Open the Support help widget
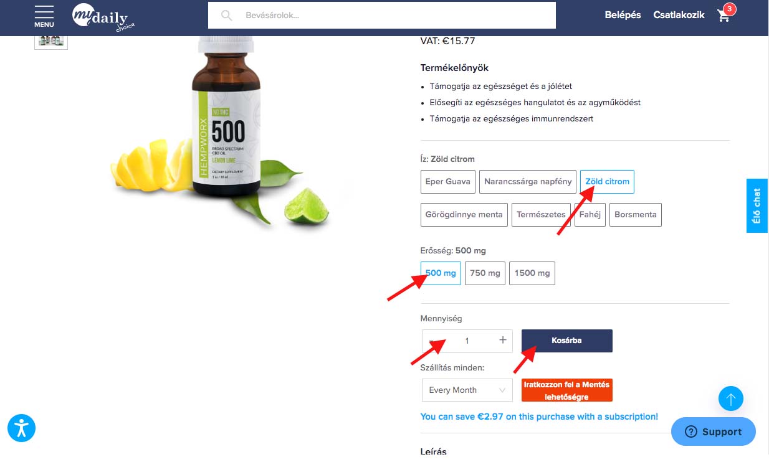Viewport: 769px width, 462px height. (714, 431)
